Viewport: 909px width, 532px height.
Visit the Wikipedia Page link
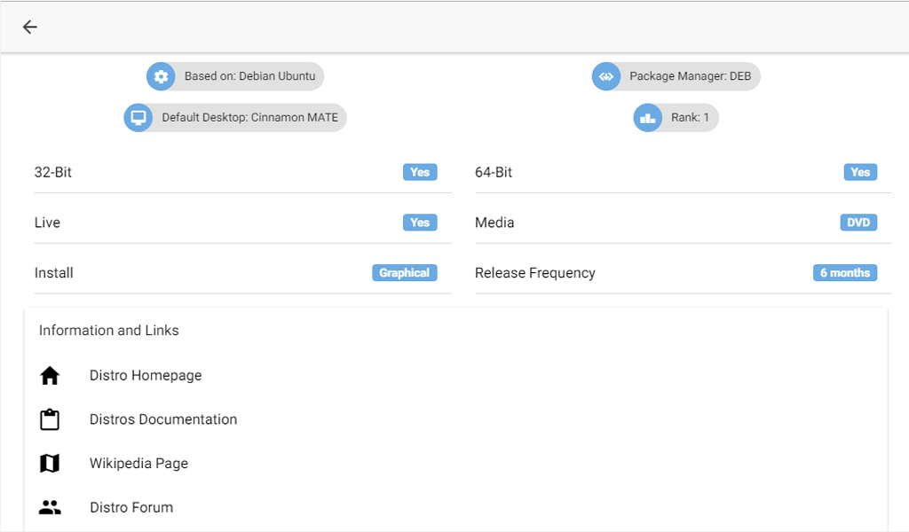pos(138,464)
